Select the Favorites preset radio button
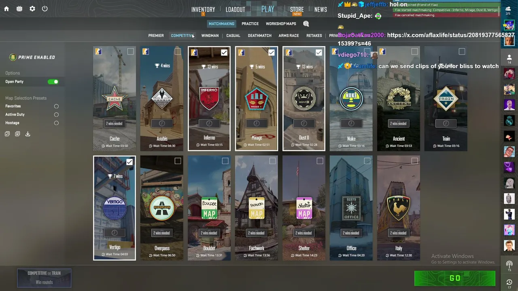This screenshot has height=291, width=518. coord(56,106)
